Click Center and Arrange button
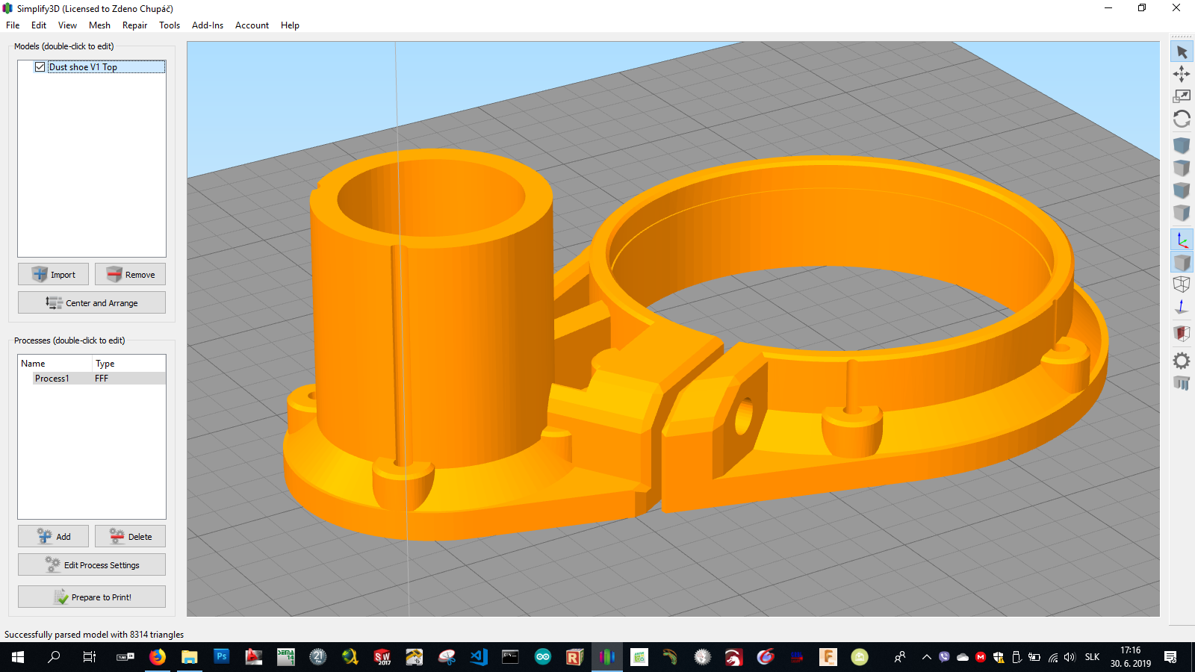The image size is (1195, 672). click(x=92, y=302)
